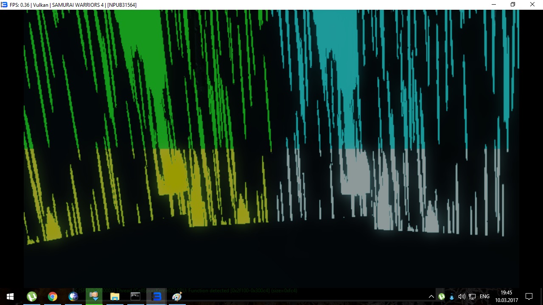Show hidden system tray icons

coord(431,297)
